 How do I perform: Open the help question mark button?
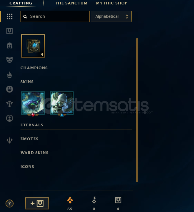(x=9, y=203)
